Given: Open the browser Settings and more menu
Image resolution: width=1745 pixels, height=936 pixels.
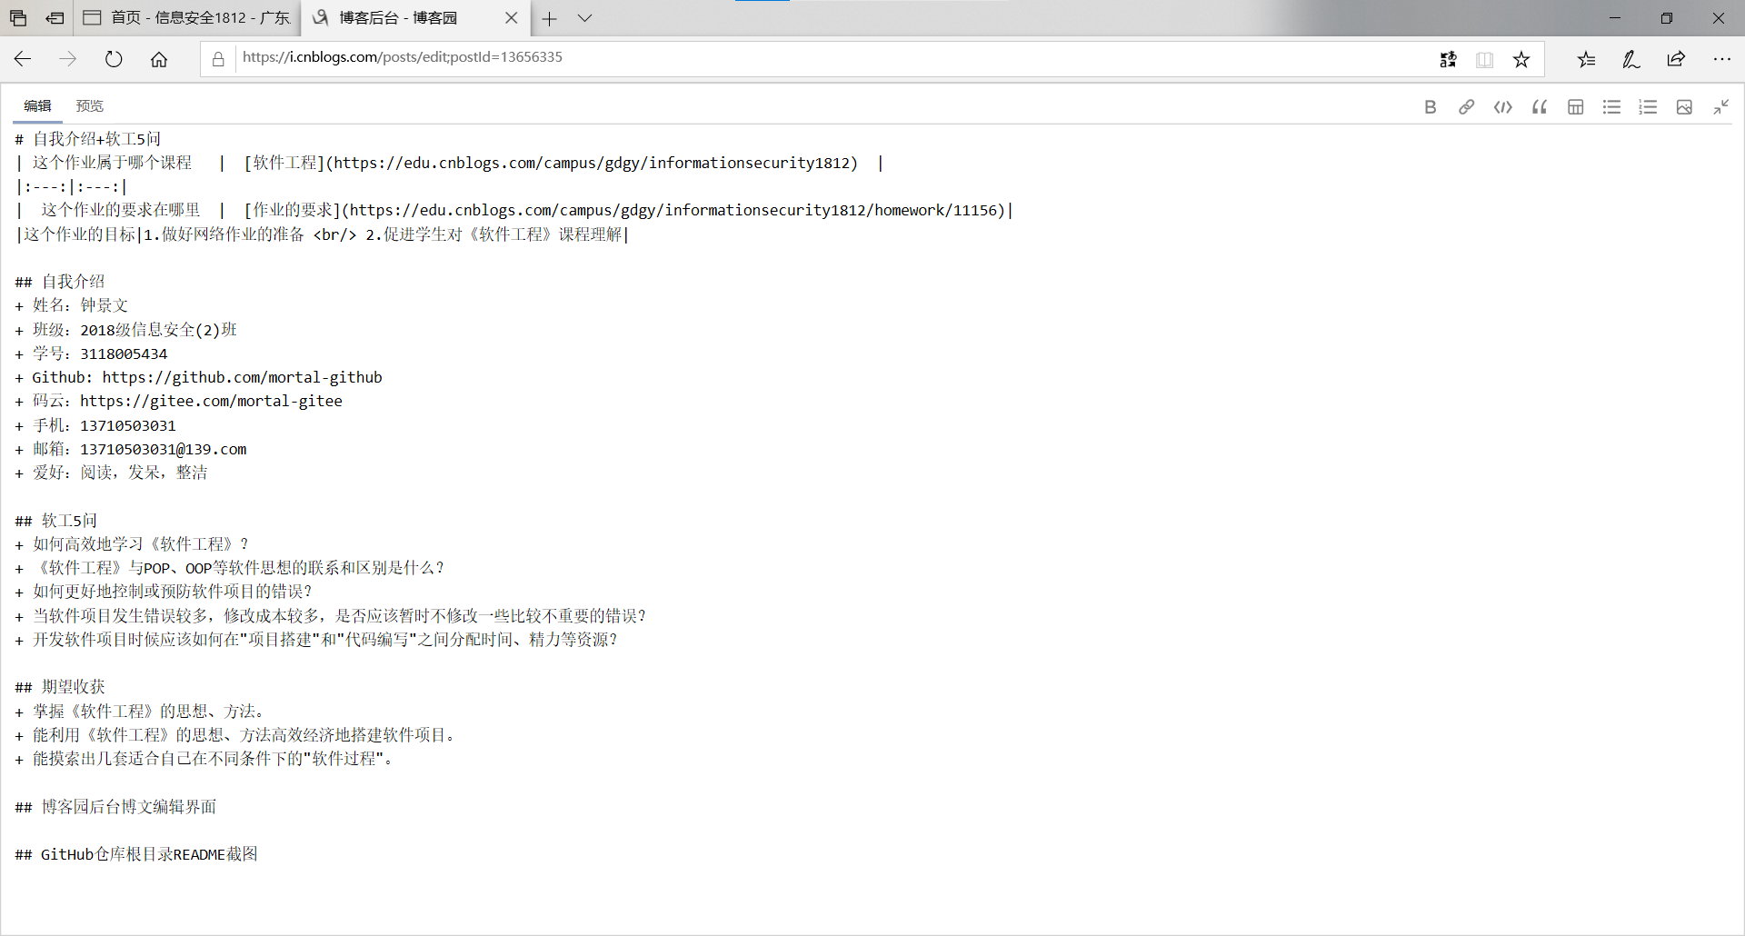Looking at the screenshot, I should point(1721,59).
